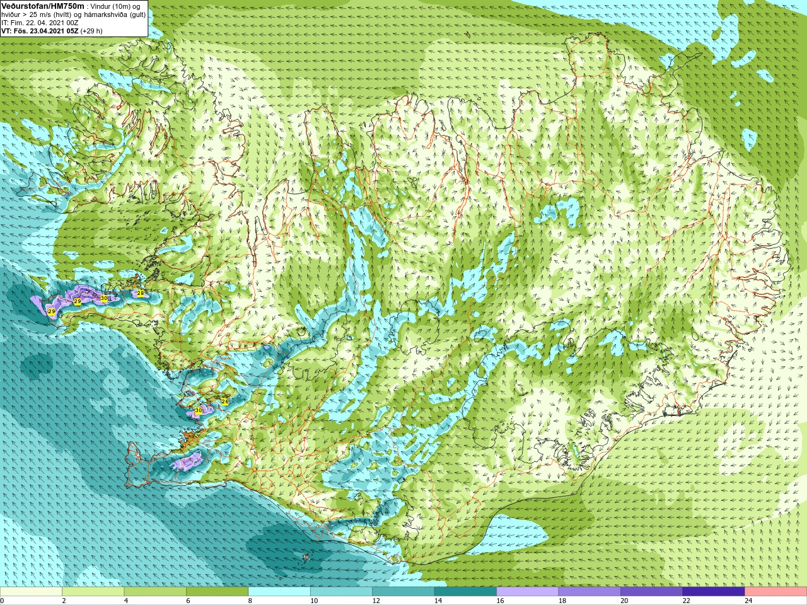Click the '24' tick label on the scale
807x605 pixels.
point(748,601)
